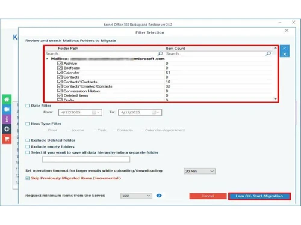The width and height of the screenshot is (301, 225).
Task: Select Contacts item type option
Action: tap(123, 130)
